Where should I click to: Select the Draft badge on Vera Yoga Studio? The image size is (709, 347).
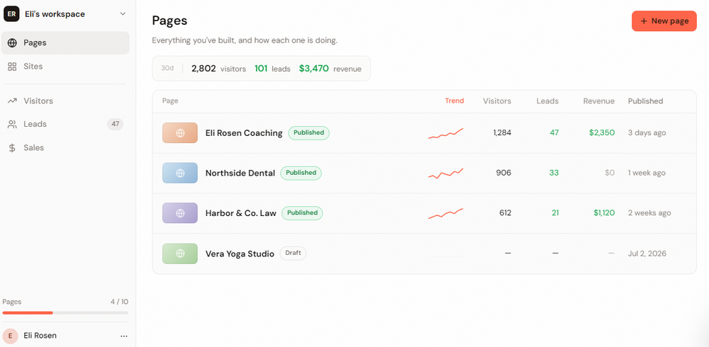[x=293, y=253]
